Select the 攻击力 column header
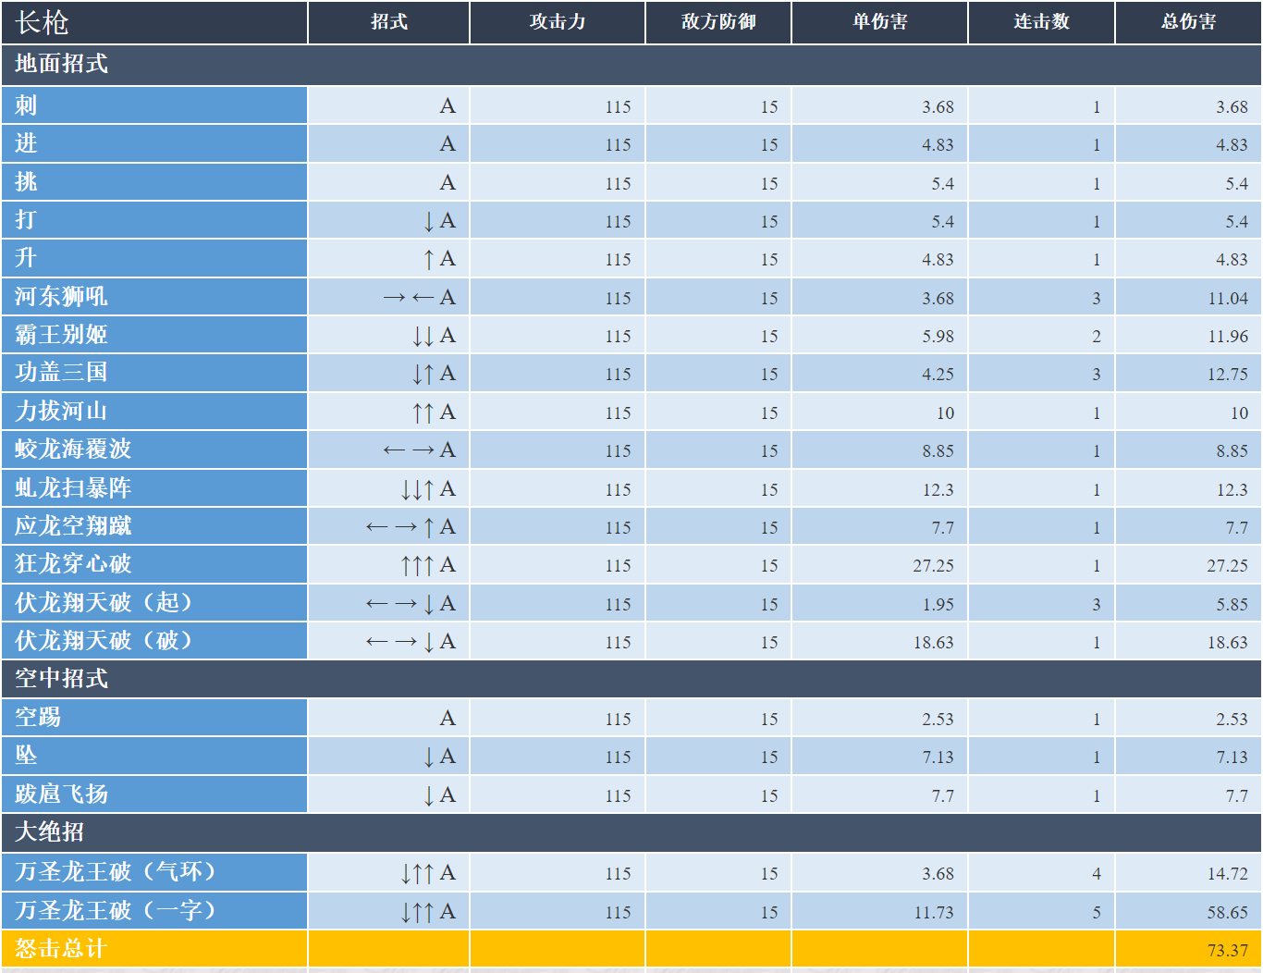The height and width of the screenshot is (973, 1263). (x=558, y=22)
